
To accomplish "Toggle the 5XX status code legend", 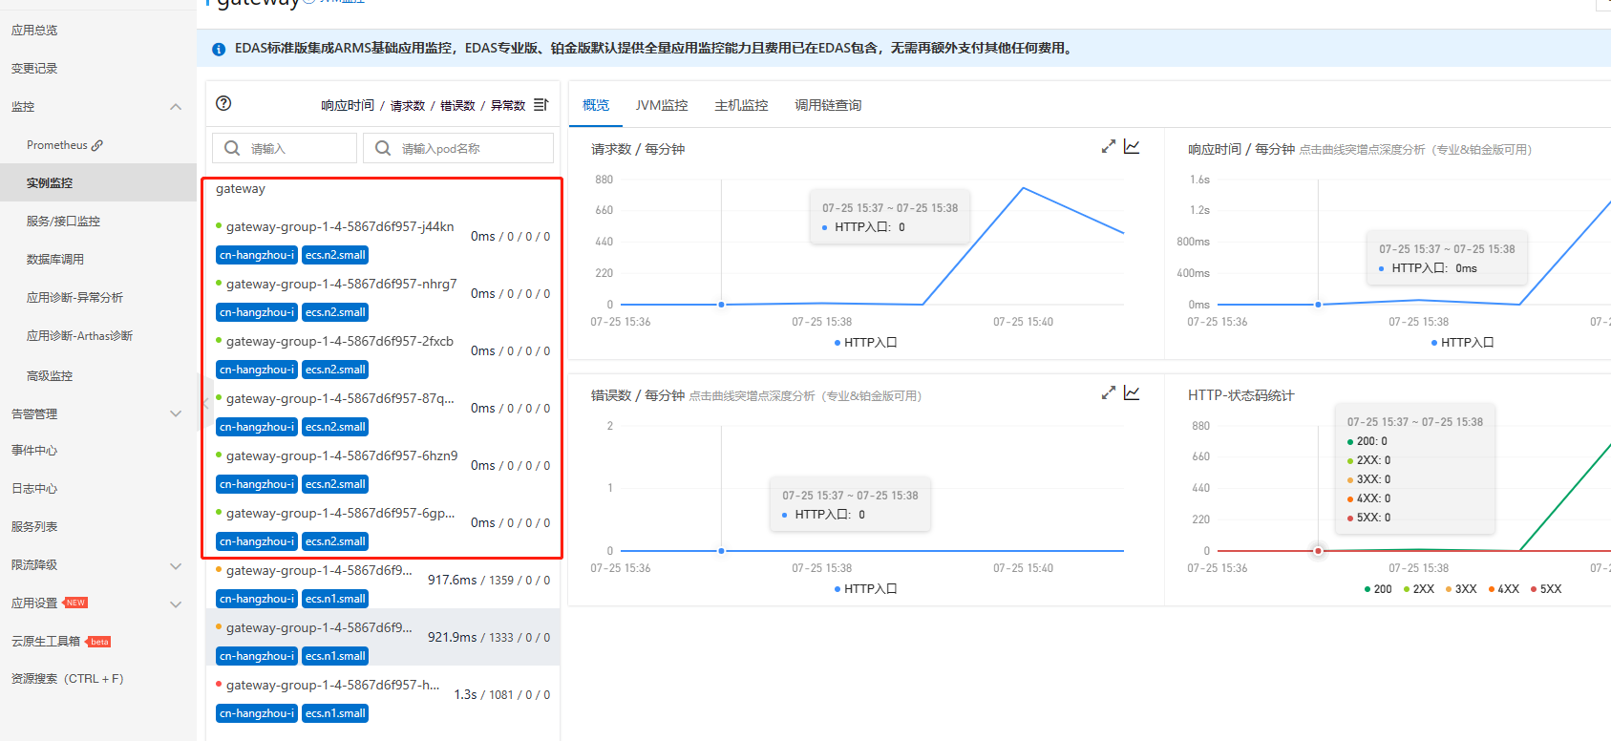I will pos(1546,589).
